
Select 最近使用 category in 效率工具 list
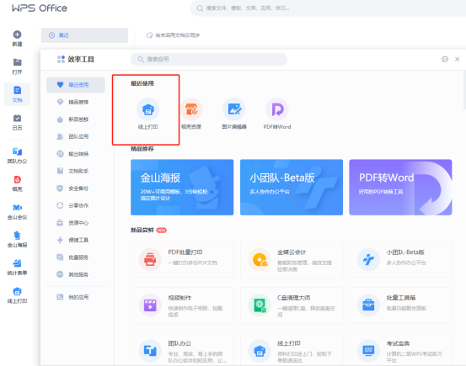pos(76,85)
